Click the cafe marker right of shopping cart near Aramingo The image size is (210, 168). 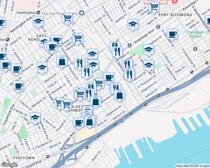pos(109,78)
